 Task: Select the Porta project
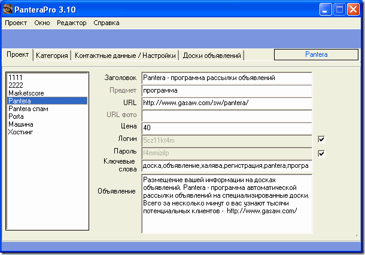click(x=47, y=116)
